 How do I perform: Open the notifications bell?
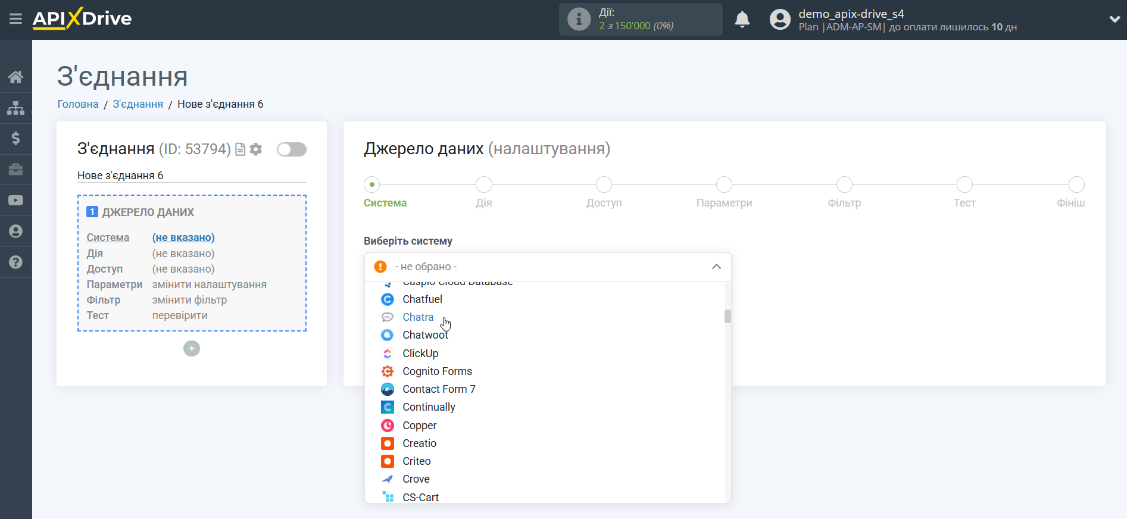pyautogui.click(x=742, y=20)
